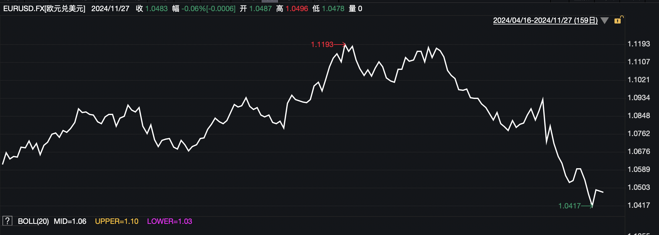Click the MID=1.06 indicator value

(x=70, y=221)
